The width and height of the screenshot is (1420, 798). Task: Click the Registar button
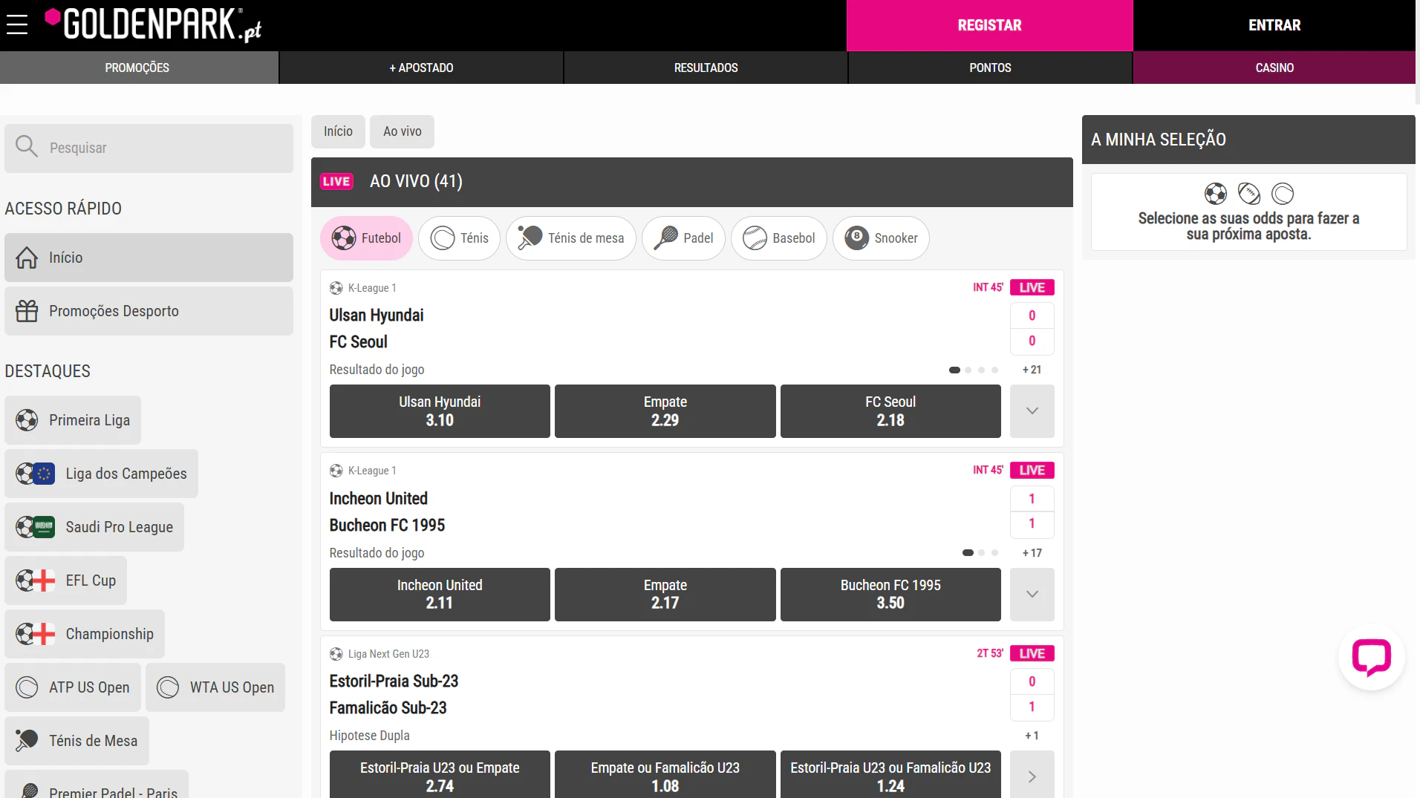pyautogui.click(x=989, y=25)
